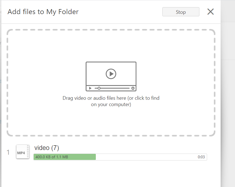Image resolution: width=235 pixels, height=187 pixels.
Task: Close the Add files dialog
Action: 210,12
